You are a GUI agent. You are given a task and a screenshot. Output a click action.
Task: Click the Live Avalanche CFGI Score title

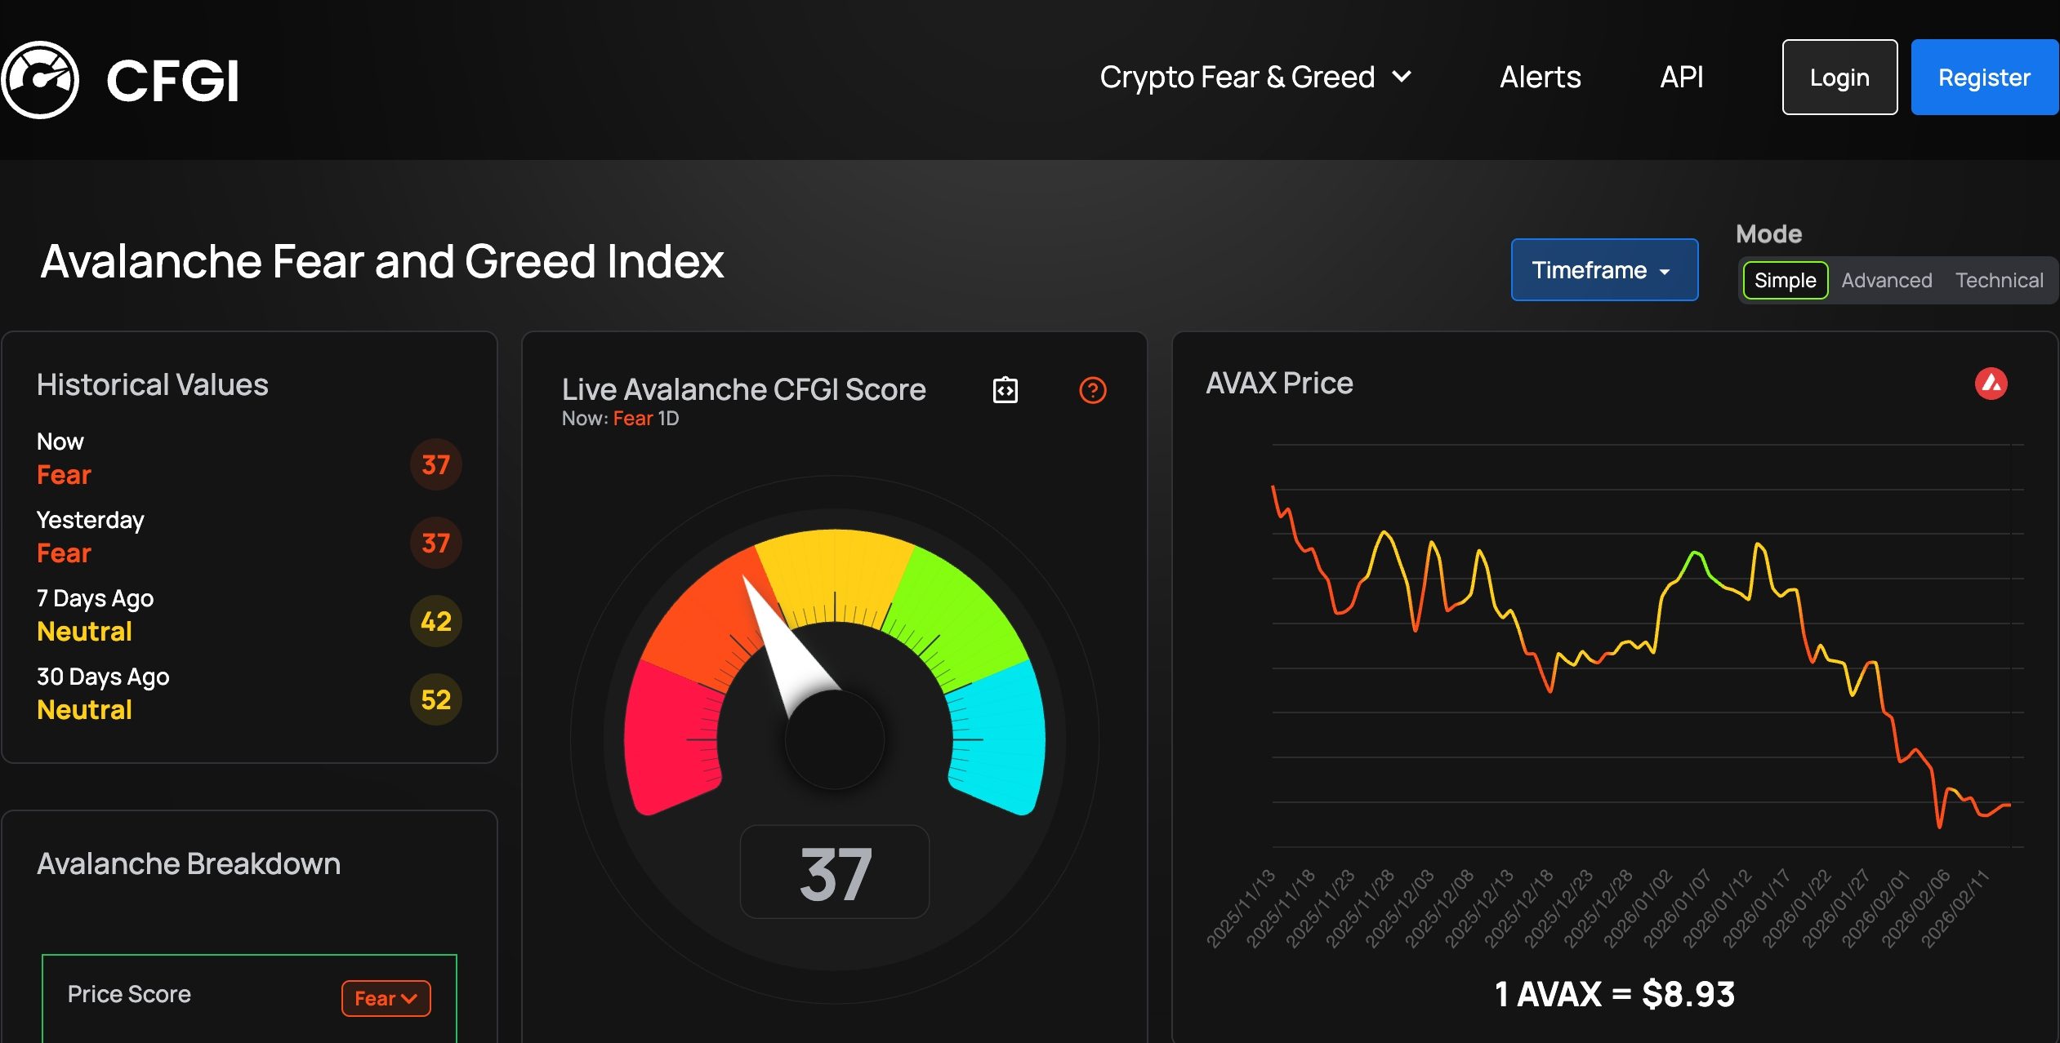click(x=743, y=389)
